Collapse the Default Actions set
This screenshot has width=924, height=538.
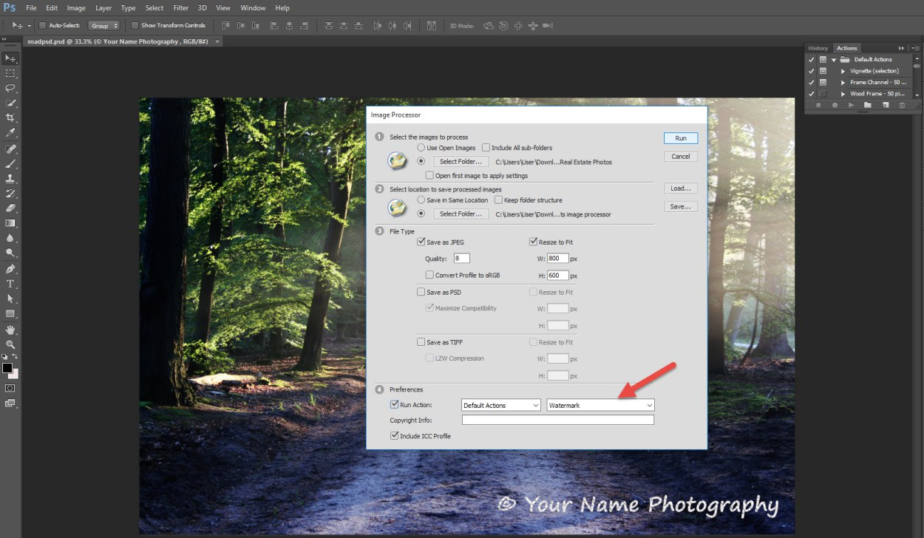(x=834, y=59)
